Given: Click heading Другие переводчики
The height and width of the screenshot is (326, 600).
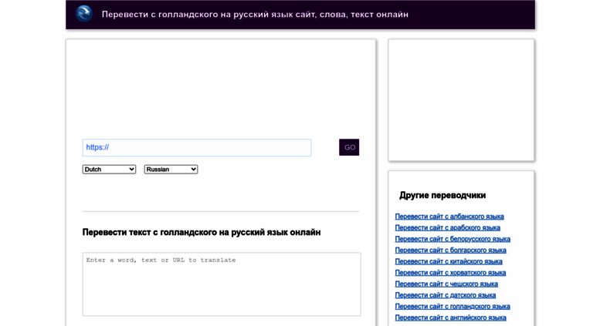Looking at the screenshot, I should [442, 196].
